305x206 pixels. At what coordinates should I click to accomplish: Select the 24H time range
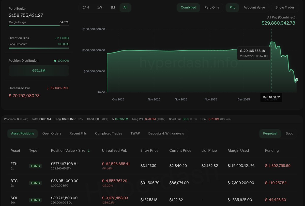[x=86, y=7]
